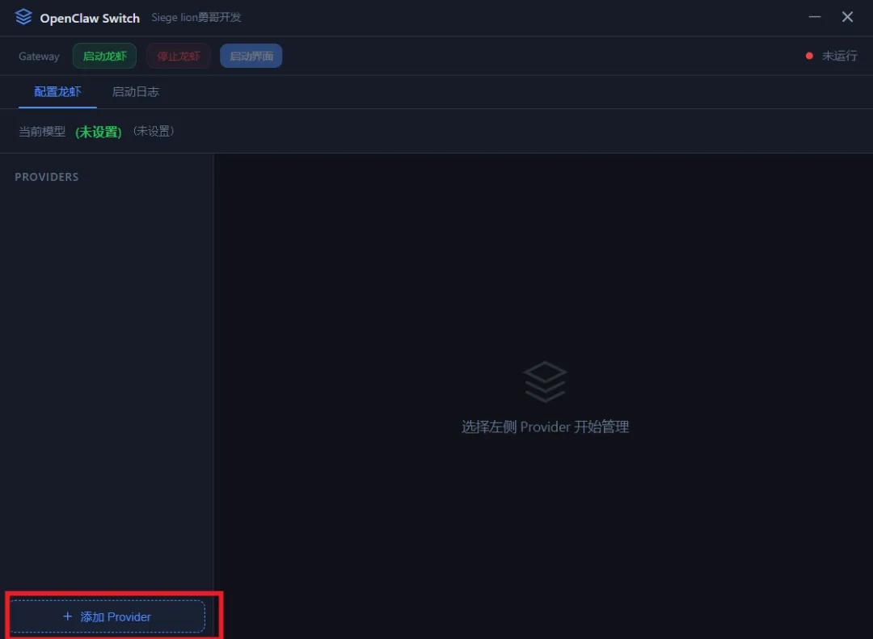Stop the gateway with 停止龙虾 button

[179, 56]
